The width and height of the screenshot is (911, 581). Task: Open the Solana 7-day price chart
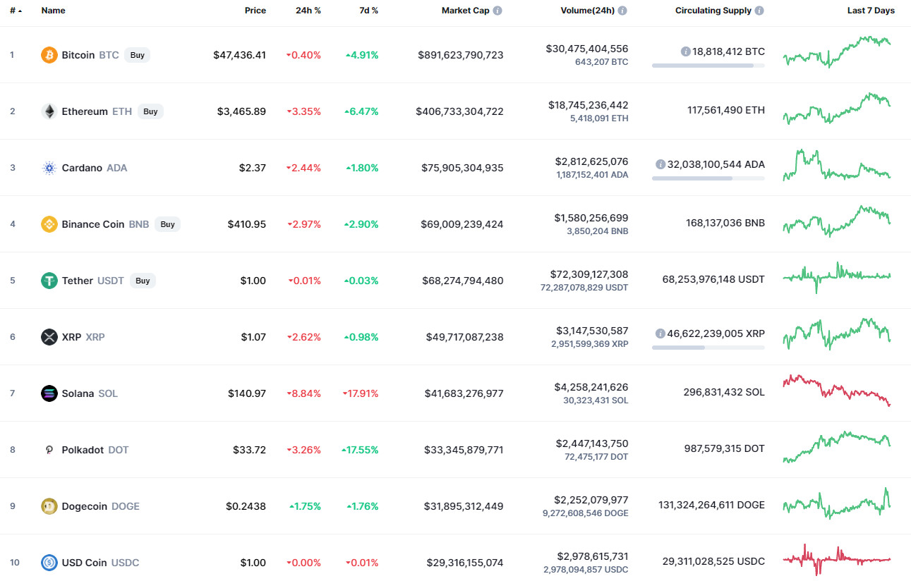coord(836,391)
